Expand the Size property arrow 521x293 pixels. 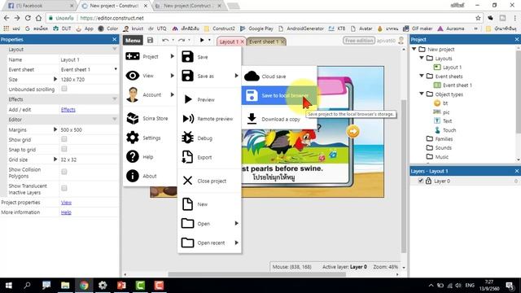click(55, 80)
